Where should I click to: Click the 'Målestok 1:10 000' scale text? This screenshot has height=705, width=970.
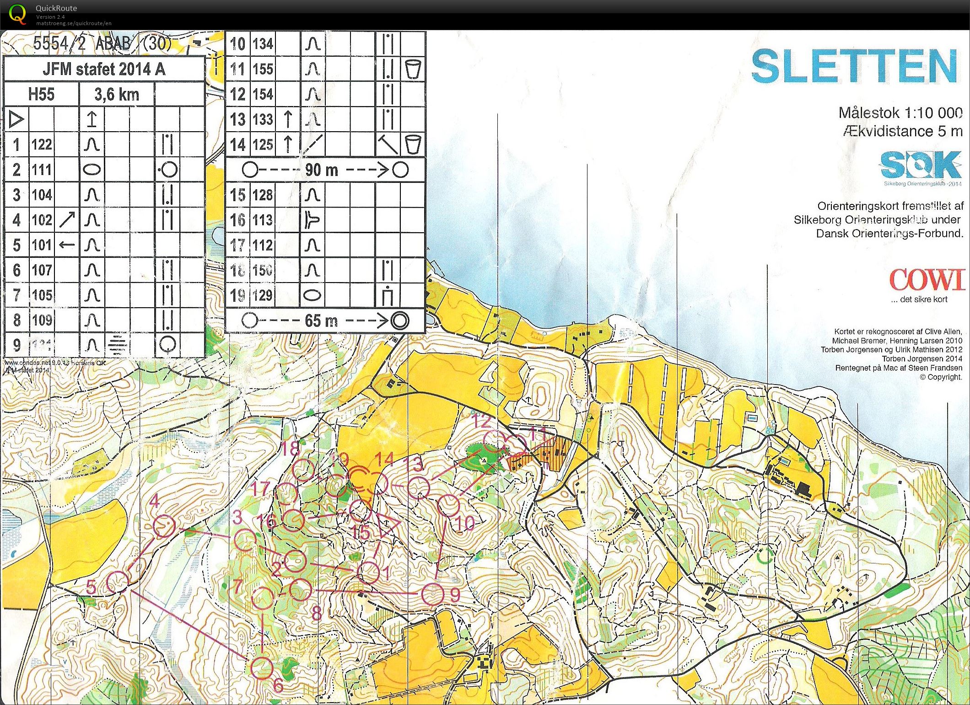coord(900,112)
